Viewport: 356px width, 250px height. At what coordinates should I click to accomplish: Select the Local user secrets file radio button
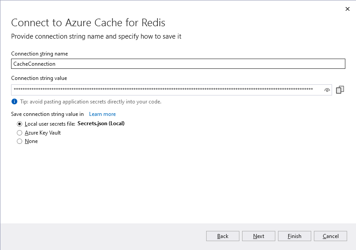click(20, 124)
